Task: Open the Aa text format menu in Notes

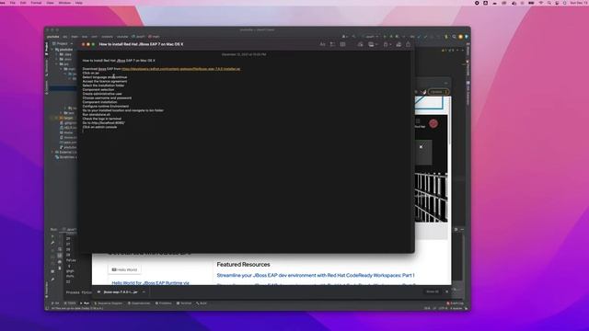Action: [322, 44]
